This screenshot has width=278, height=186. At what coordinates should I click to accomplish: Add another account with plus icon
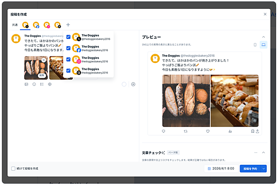[x=68, y=25]
